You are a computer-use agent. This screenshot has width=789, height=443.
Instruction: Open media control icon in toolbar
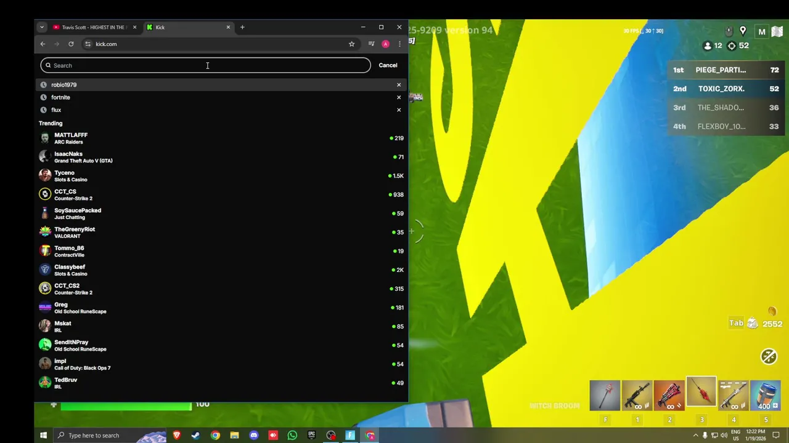coord(371,44)
